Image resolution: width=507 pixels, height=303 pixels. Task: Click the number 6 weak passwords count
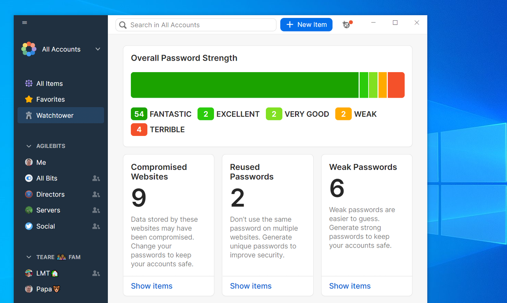tap(337, 188)
